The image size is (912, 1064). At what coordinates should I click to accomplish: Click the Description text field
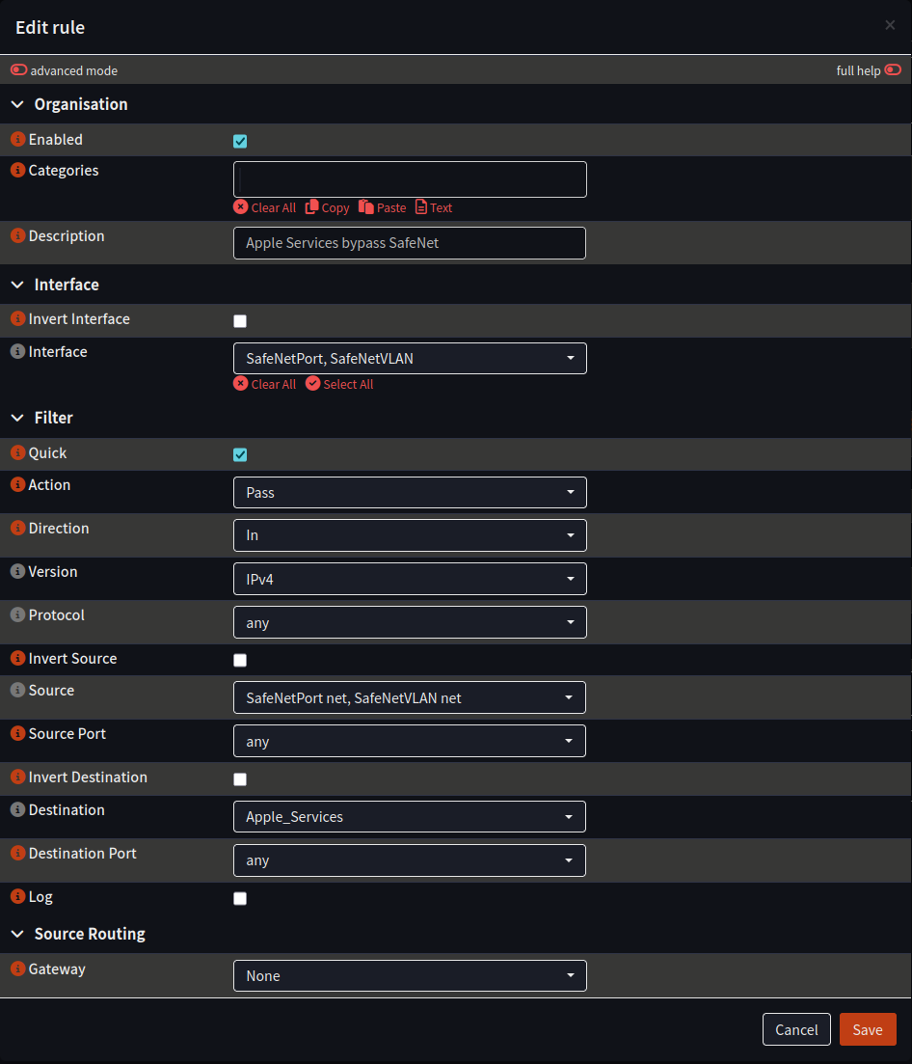click(410, 243)
